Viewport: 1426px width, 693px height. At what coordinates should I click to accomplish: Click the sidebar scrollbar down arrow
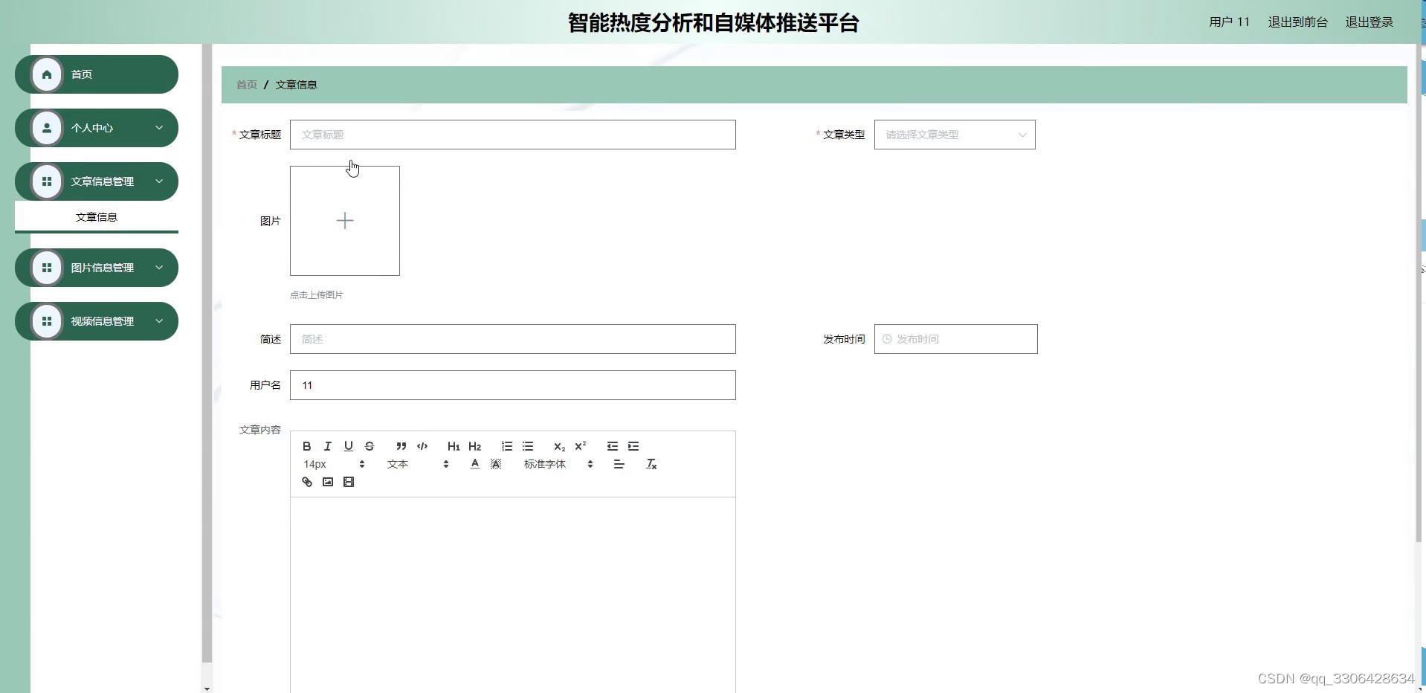point(207,689)
